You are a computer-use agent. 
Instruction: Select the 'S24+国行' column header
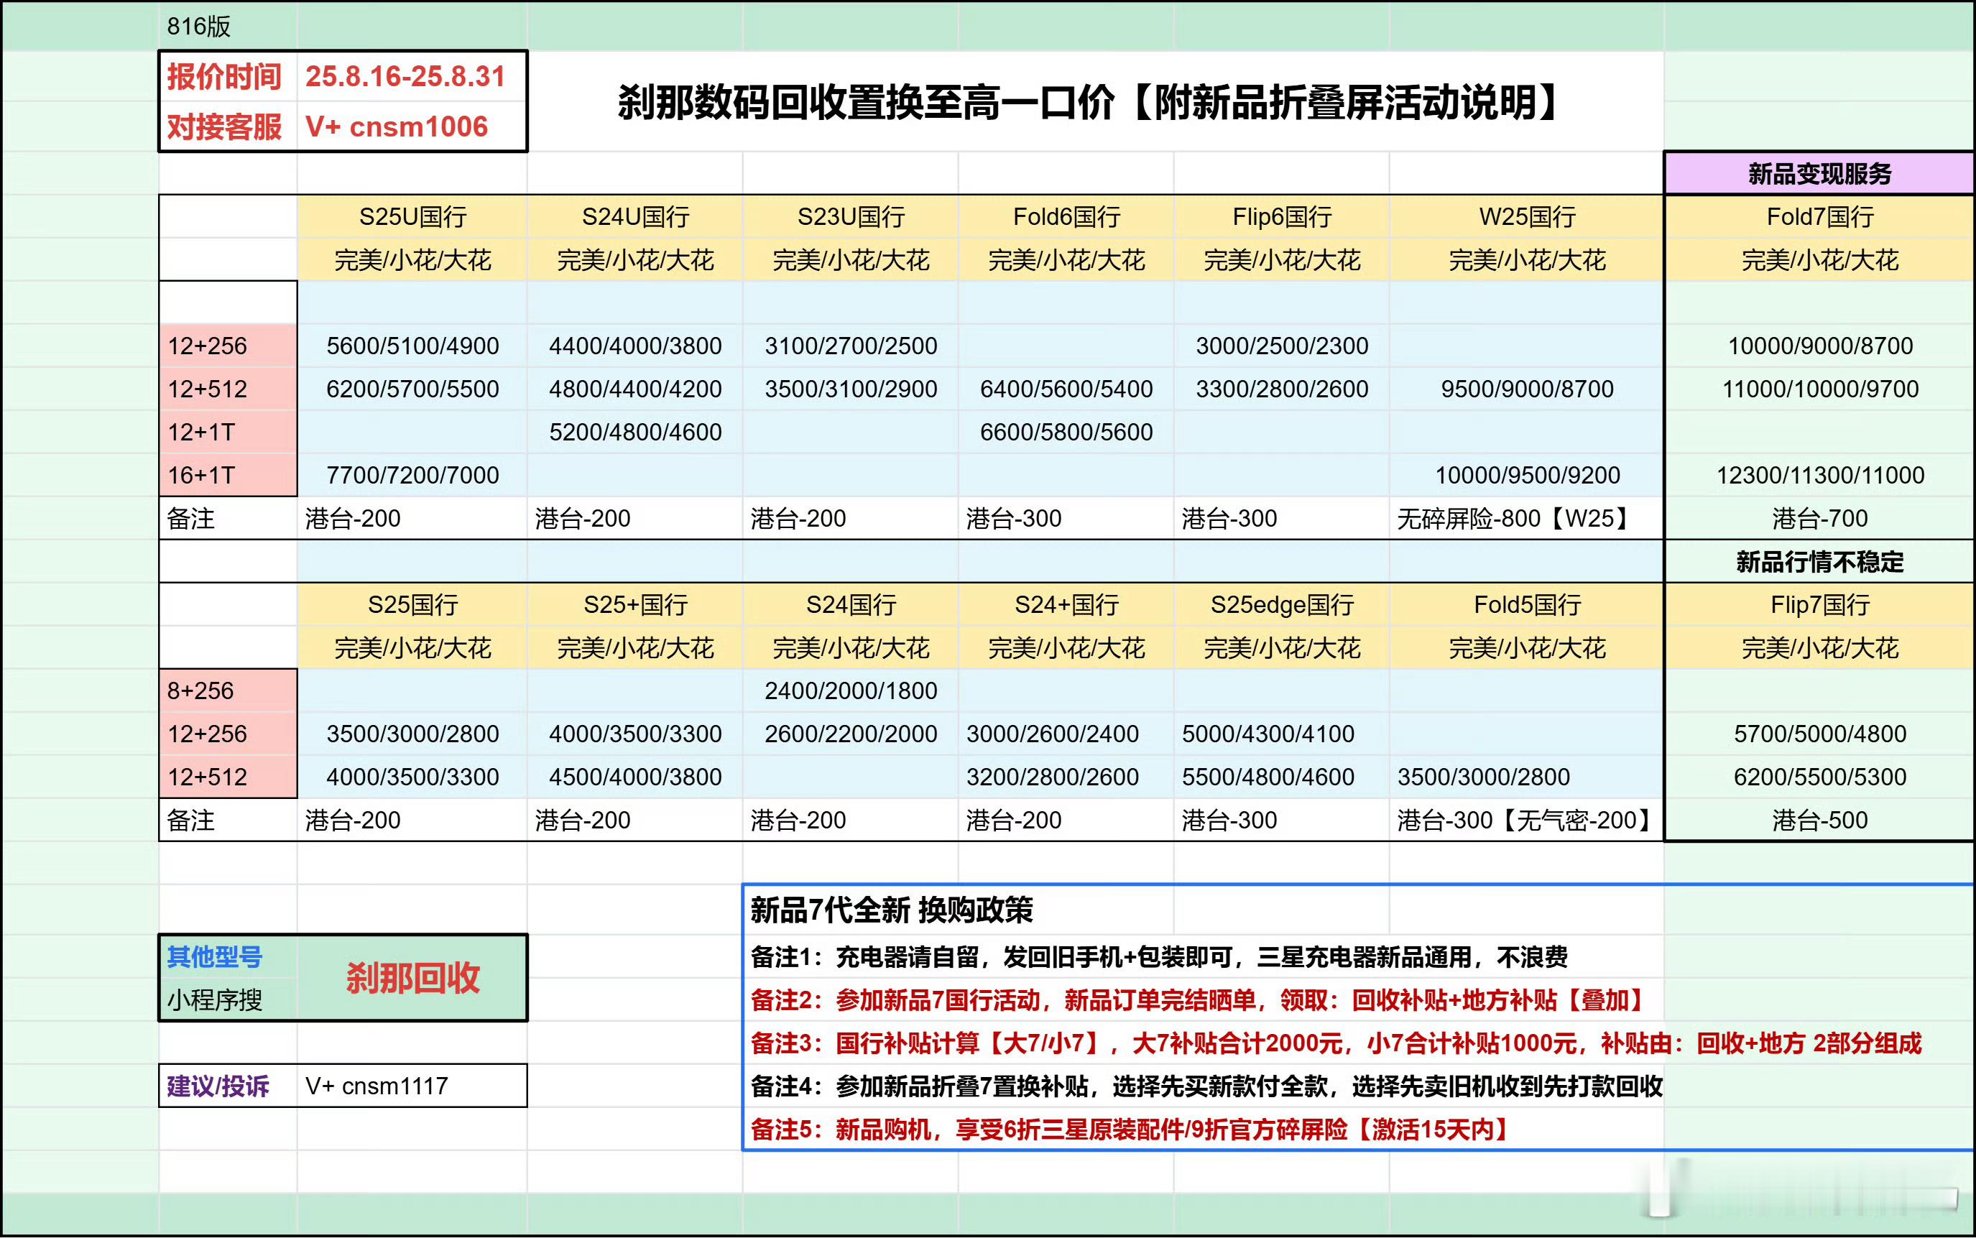tap(1066, 605)
